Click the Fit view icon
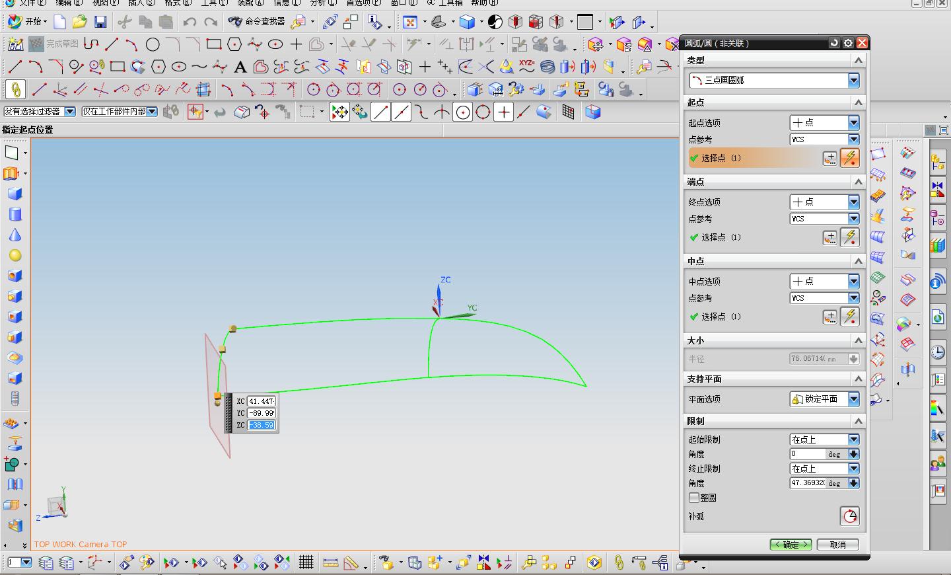 pos(410,22)
